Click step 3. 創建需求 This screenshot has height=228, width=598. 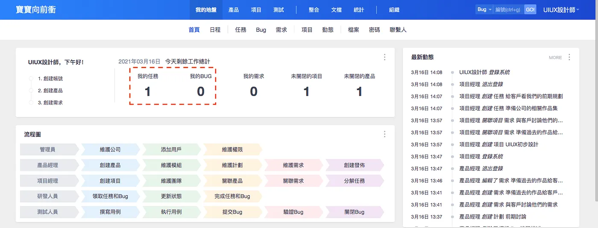[50, 102]
